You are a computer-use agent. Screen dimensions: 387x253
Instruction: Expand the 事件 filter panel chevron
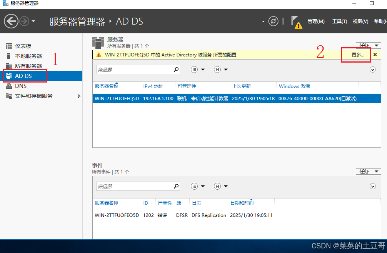[x=373, y=186]
